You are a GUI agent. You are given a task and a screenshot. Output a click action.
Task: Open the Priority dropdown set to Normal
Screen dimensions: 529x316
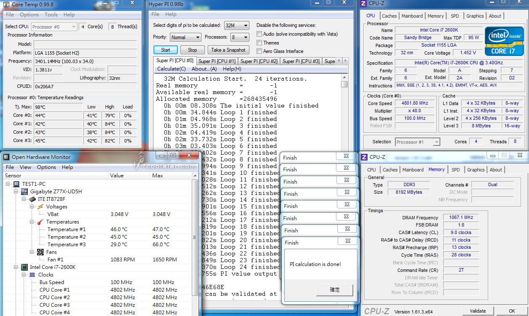[185, 37]
